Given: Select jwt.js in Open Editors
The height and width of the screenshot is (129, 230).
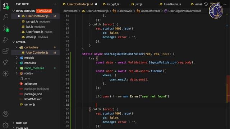Looking at the screenshot, I should click(35, 27).
